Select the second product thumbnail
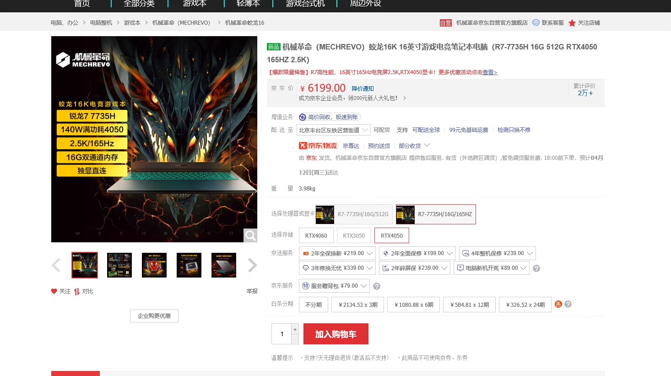The width and height of the screenshot is (671, 376). [119, 265]
